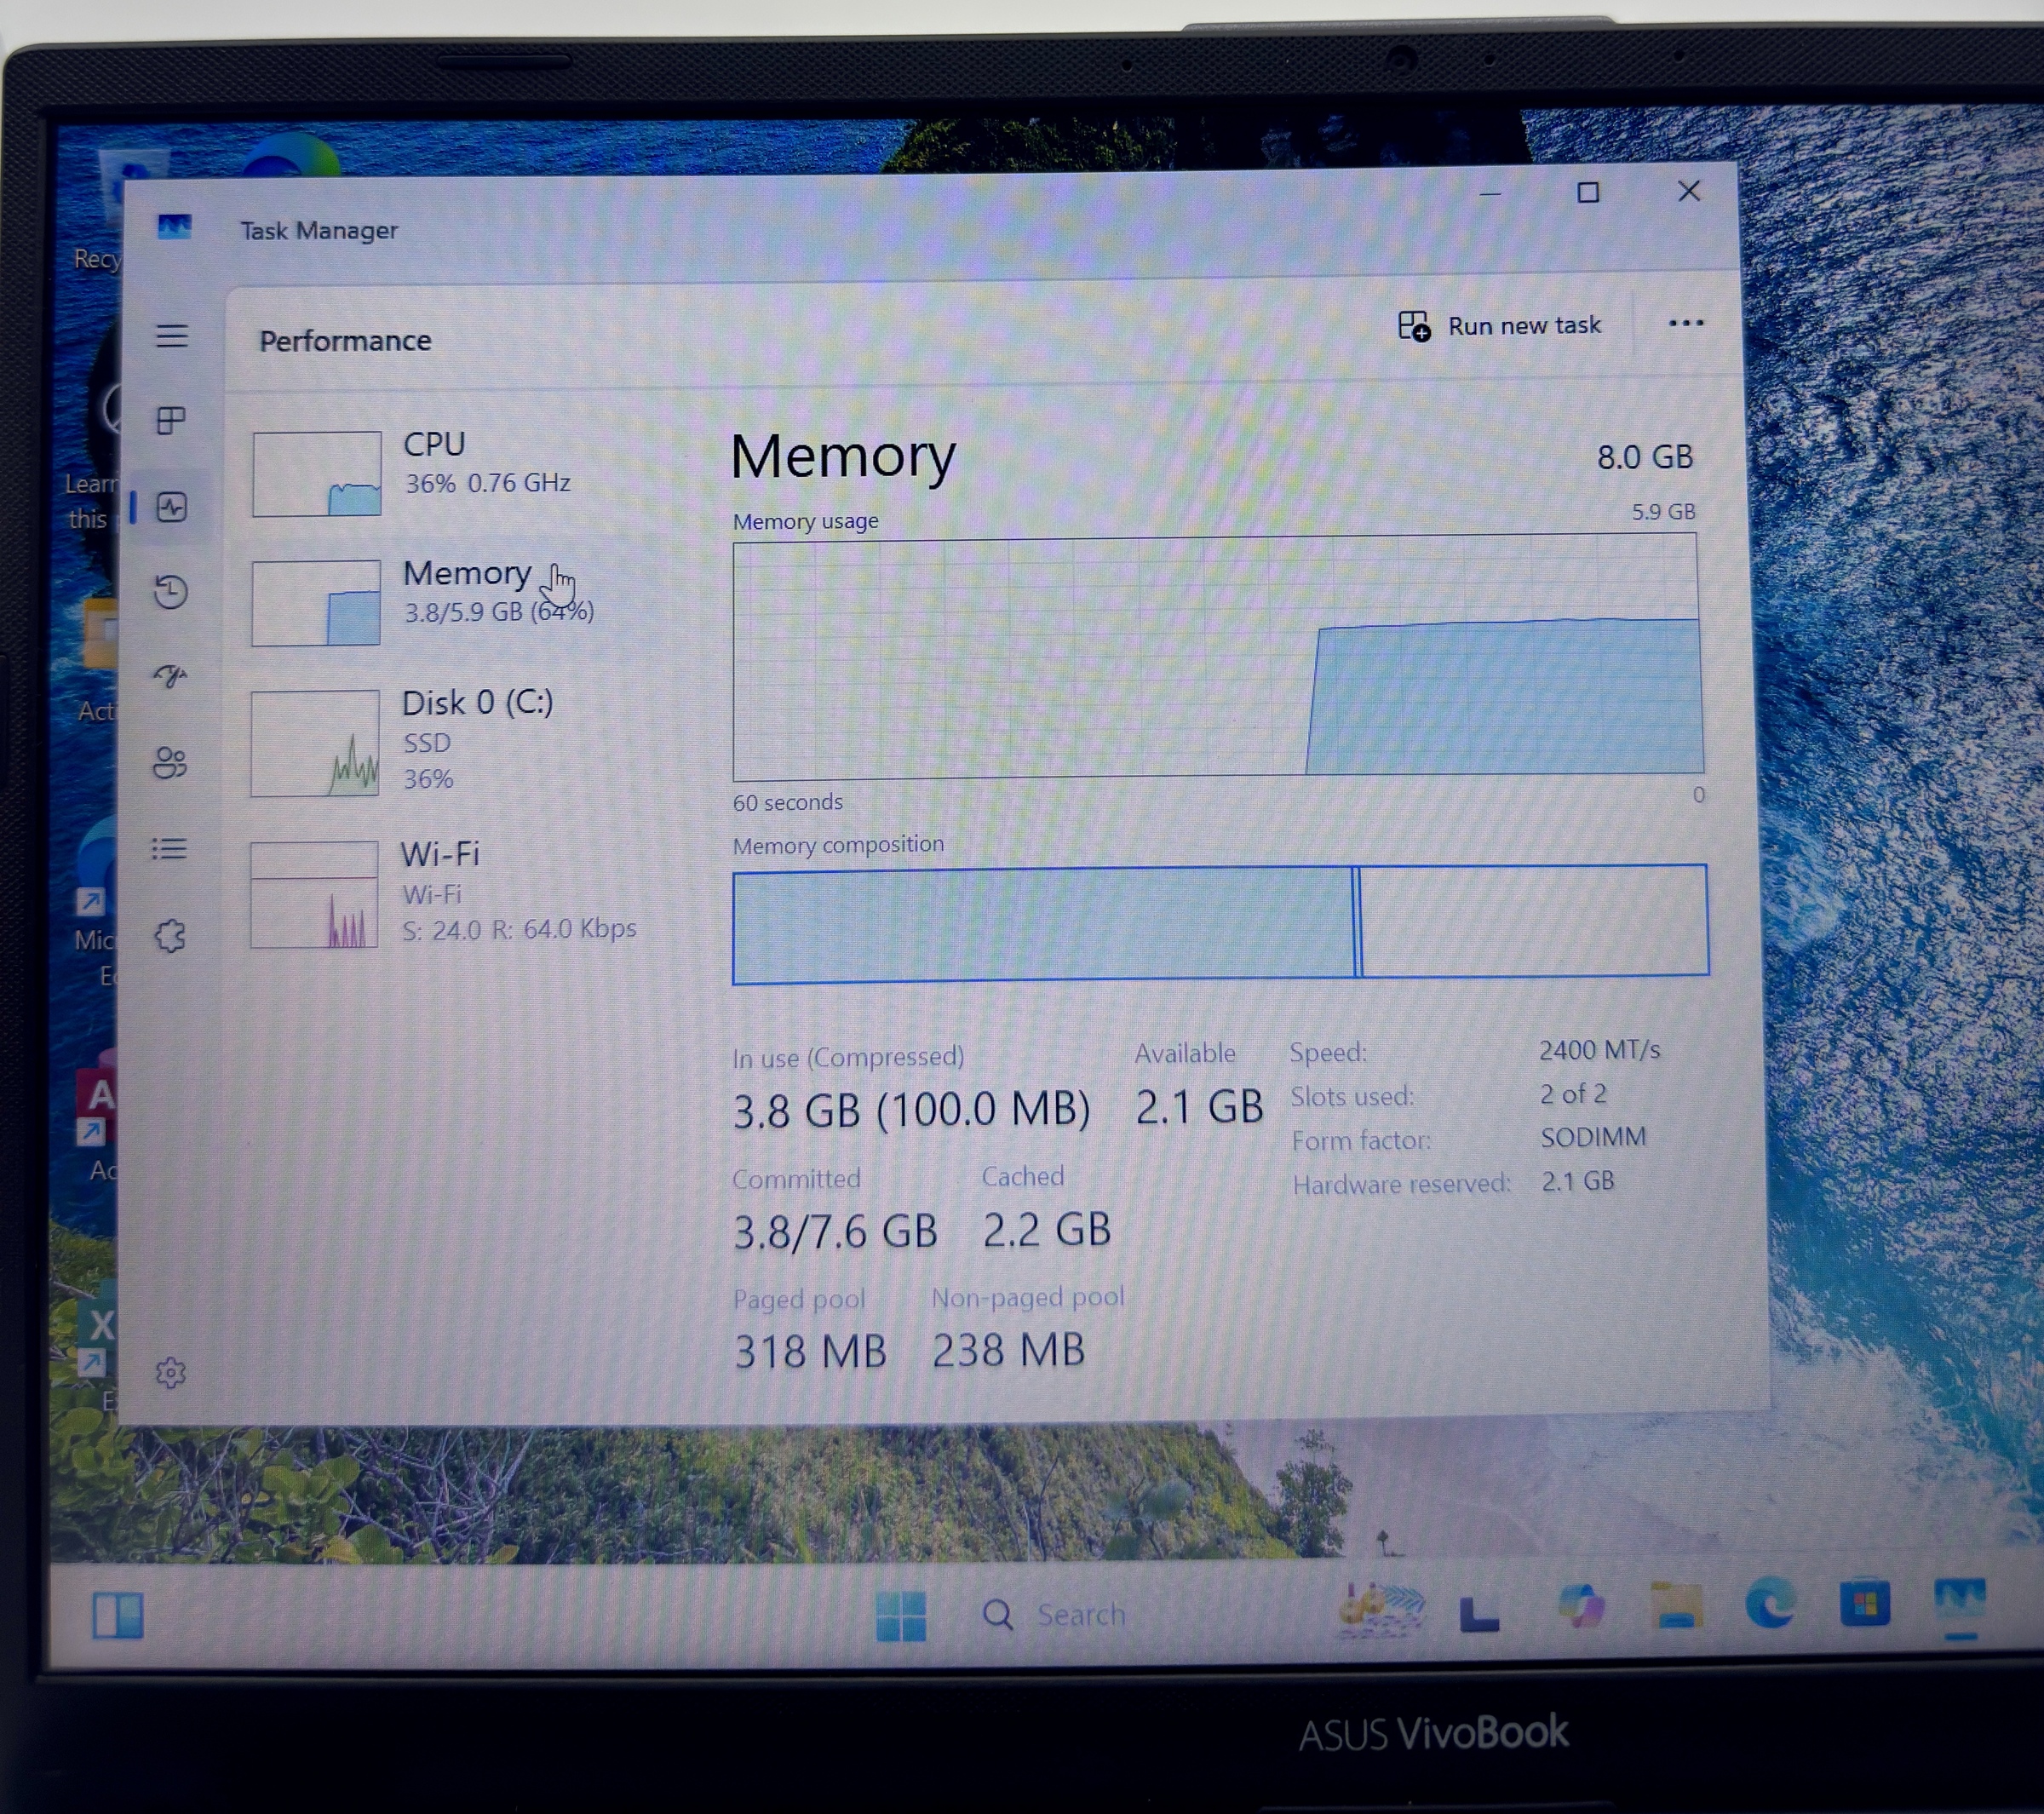
Task: Select the Performance page icon in sidebar
Action: (x=171, y=507)
